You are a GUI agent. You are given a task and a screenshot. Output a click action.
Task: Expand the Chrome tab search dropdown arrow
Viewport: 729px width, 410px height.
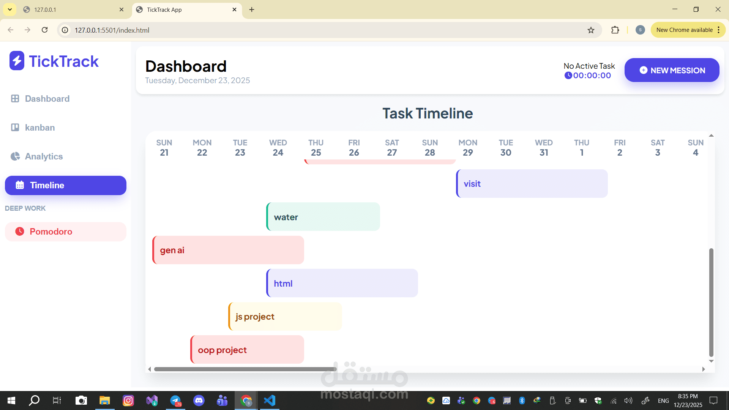click(10, 9)
